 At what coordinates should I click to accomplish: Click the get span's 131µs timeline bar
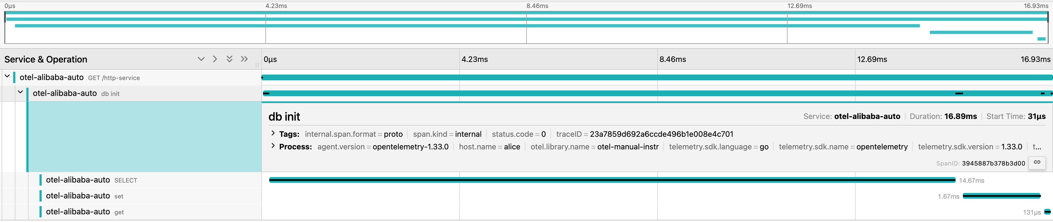click(1047, 212)
